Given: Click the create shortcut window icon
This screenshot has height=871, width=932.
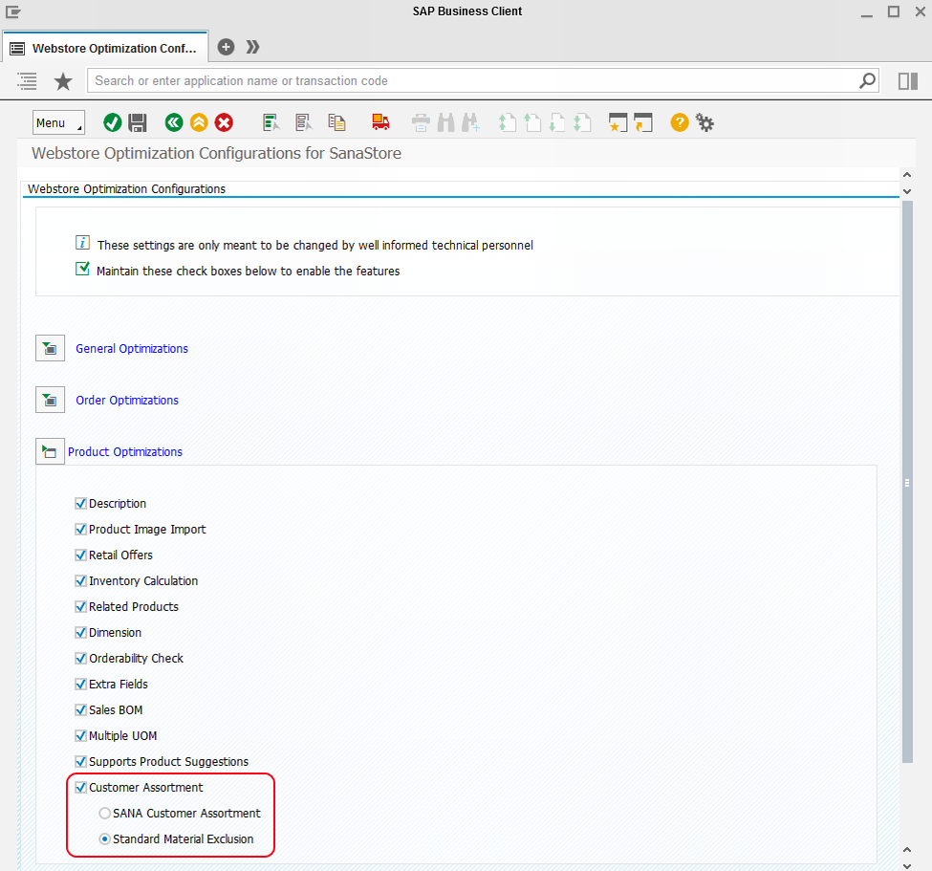Looking at the screenshot, I should [x=643, y=123].
